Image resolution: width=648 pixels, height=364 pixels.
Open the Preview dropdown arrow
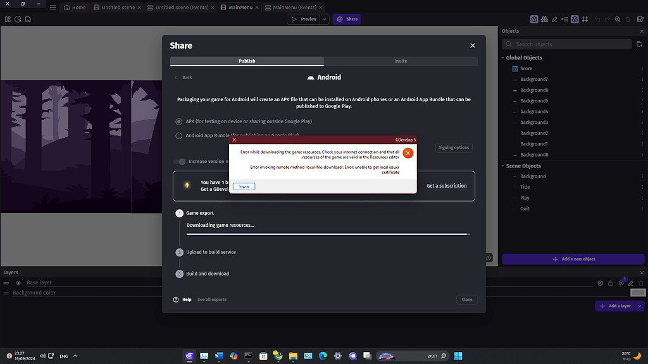[324, 19]
